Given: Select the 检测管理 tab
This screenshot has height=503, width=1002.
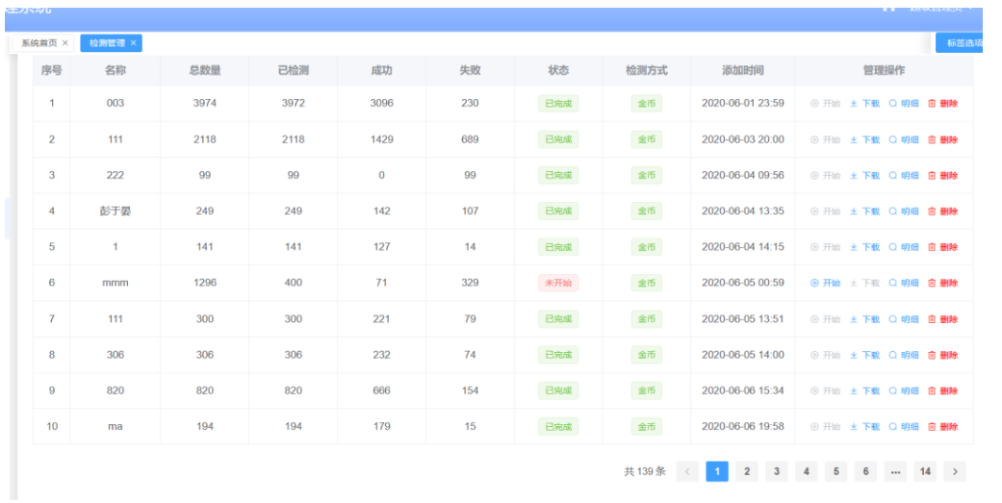Looking at the screenshot, I should click(107, 43).
